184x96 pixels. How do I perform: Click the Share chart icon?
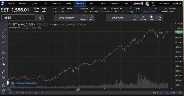(x=159, y=18)
